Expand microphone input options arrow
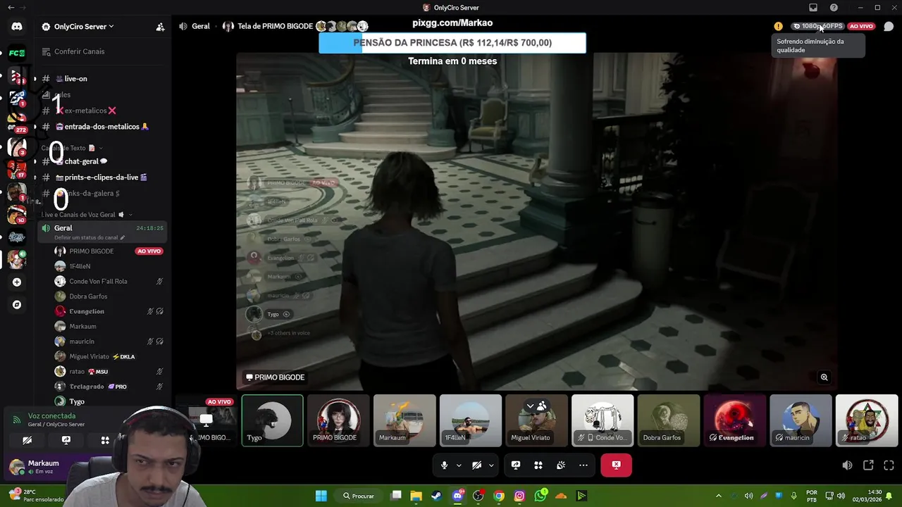The height and width of the screenshot is (507, 902). pos(459,465)
